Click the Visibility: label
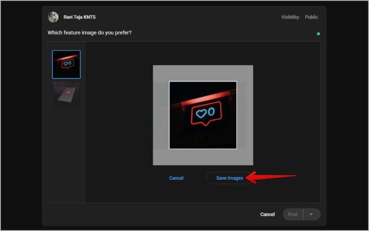 tap(290, 17)
